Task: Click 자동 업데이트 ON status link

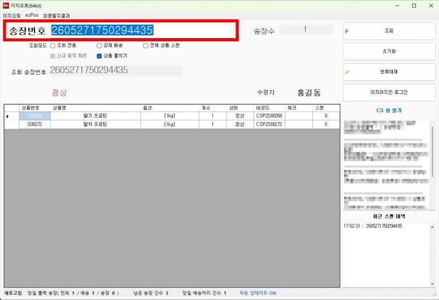Action: pyautogui.click(x=258, y=293)
